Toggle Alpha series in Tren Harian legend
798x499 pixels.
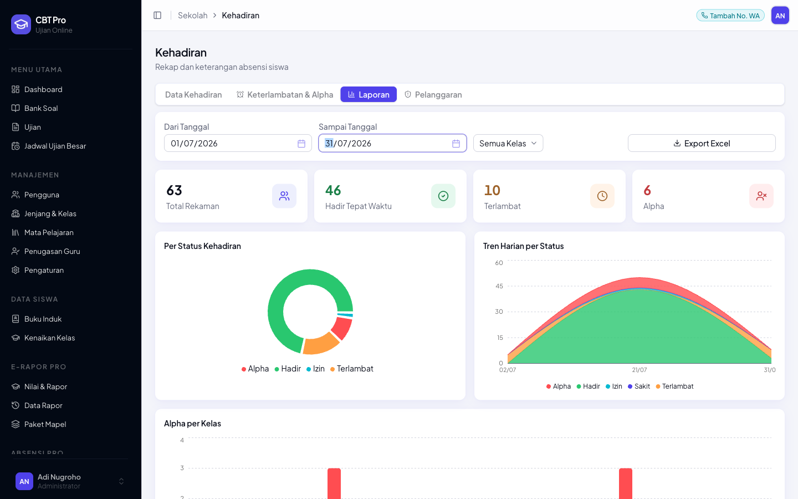point(559,386)
